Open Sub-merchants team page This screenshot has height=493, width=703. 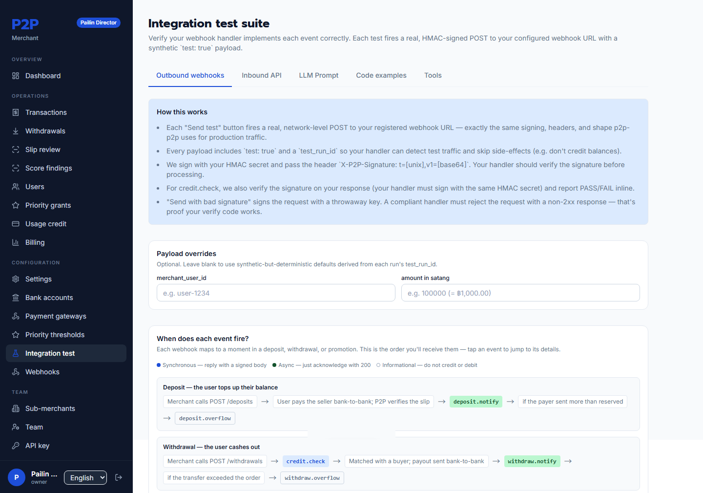pyautogui.click(x=66, y=408)
